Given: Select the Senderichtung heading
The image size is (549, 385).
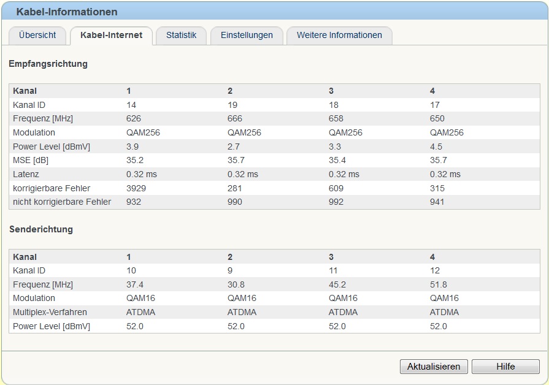Looking at the screenshot, I should click(41, 229).
